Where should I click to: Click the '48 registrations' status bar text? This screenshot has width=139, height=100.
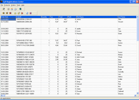5,98
